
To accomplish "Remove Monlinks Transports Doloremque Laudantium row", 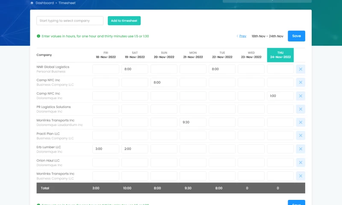I will 301,123.
